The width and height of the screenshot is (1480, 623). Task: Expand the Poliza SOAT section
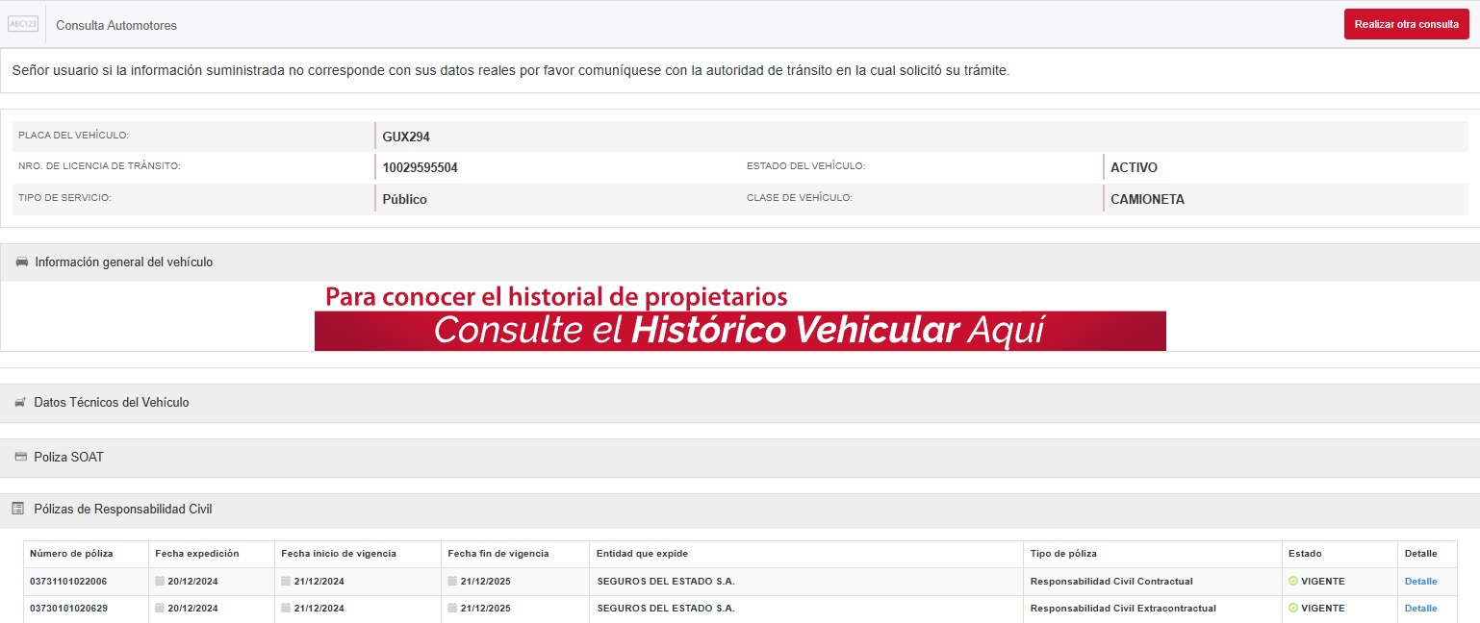(x=68, y=458)
